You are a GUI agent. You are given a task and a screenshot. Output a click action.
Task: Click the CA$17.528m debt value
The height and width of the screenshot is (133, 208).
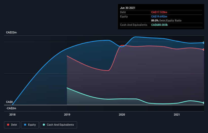pos(159,12)
